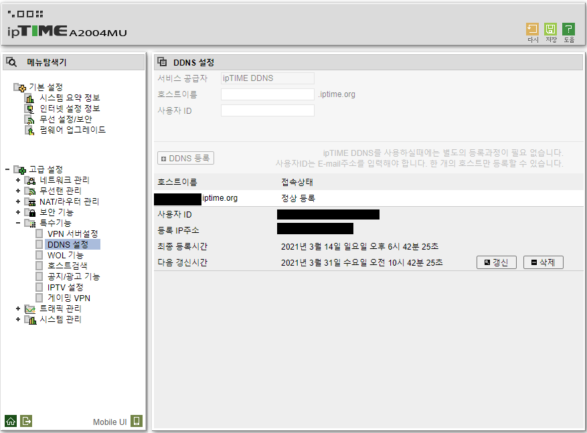The height and width of the screenshot is (433, 587).
Task: Click the 트래픽 관리 graph icon
Action: coord(30,309)
